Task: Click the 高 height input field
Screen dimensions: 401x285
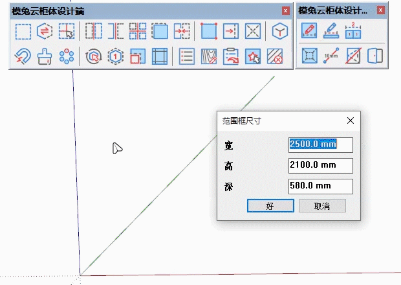Action: [321, 165]
